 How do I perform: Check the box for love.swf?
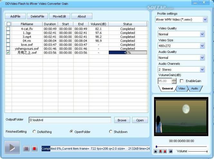8,45
